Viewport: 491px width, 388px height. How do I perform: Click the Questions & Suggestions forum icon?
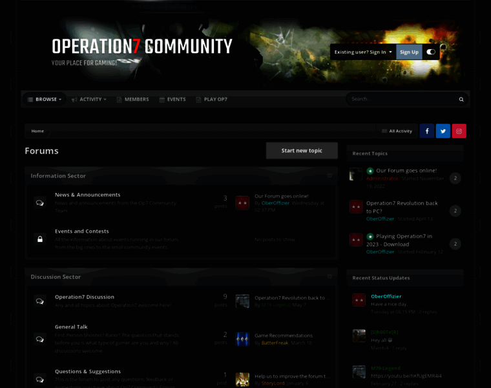click(x=40, y=380)
